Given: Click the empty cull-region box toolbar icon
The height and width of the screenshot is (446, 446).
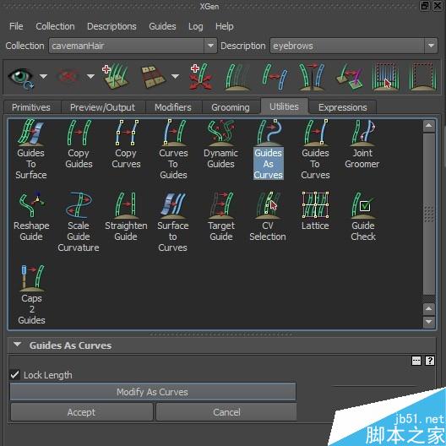Looking at the screenshot, I should click(x=422, y=77).
